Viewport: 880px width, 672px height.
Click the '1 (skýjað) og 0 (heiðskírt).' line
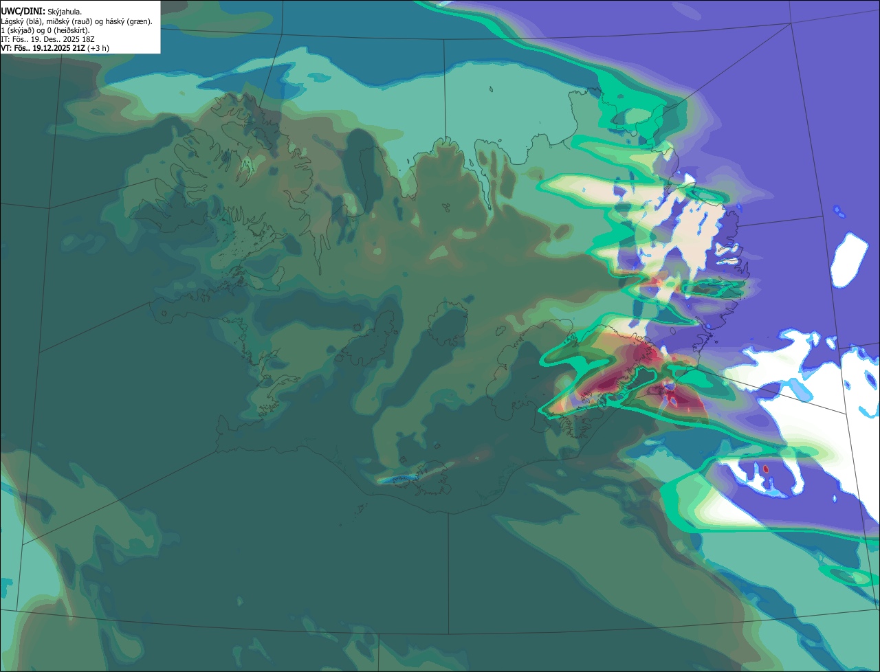[45, 30]
